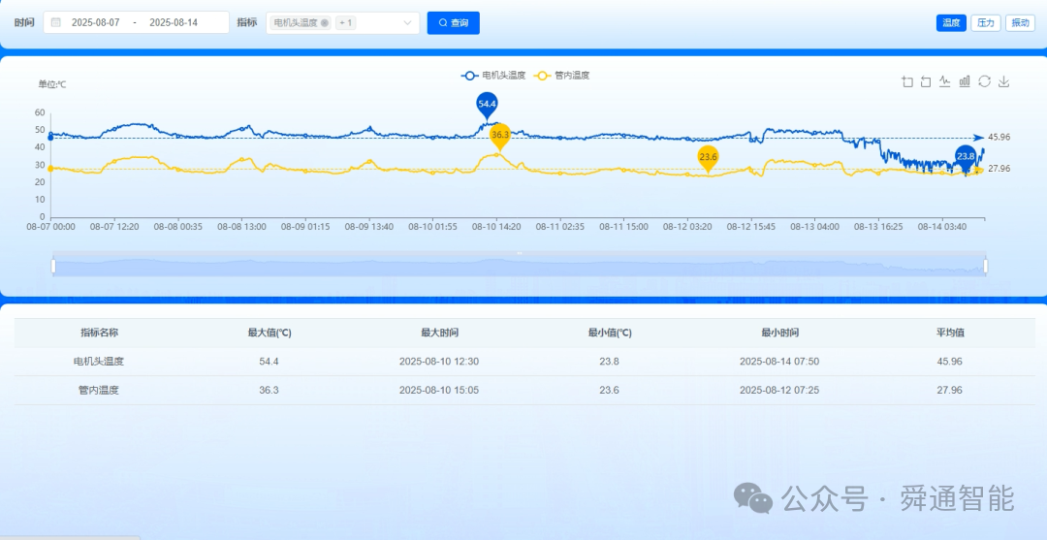Click the 管内温度 table row name

[100, 390]
